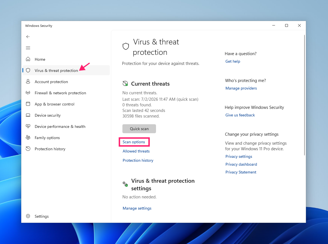328x244 pixels.
Task: Open the hamburger navigation menu
Action: coord(28,48)
